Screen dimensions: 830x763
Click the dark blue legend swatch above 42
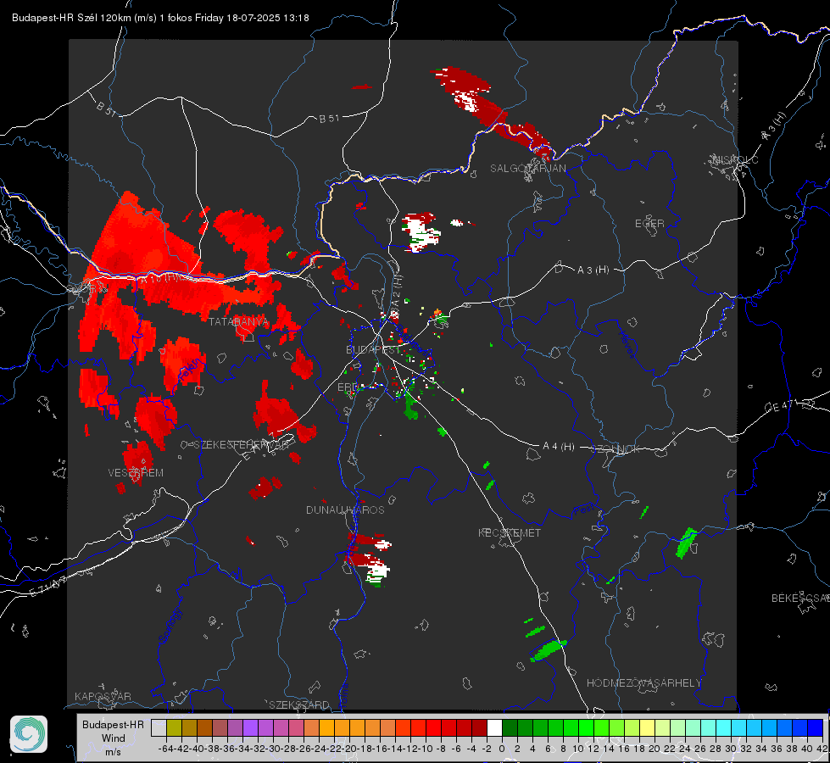[x=816, y=728]
